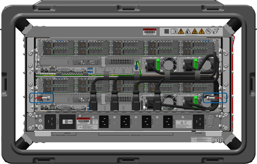Click the rightmost server power outlet
257x164 pixels.
tap(168, 122)
